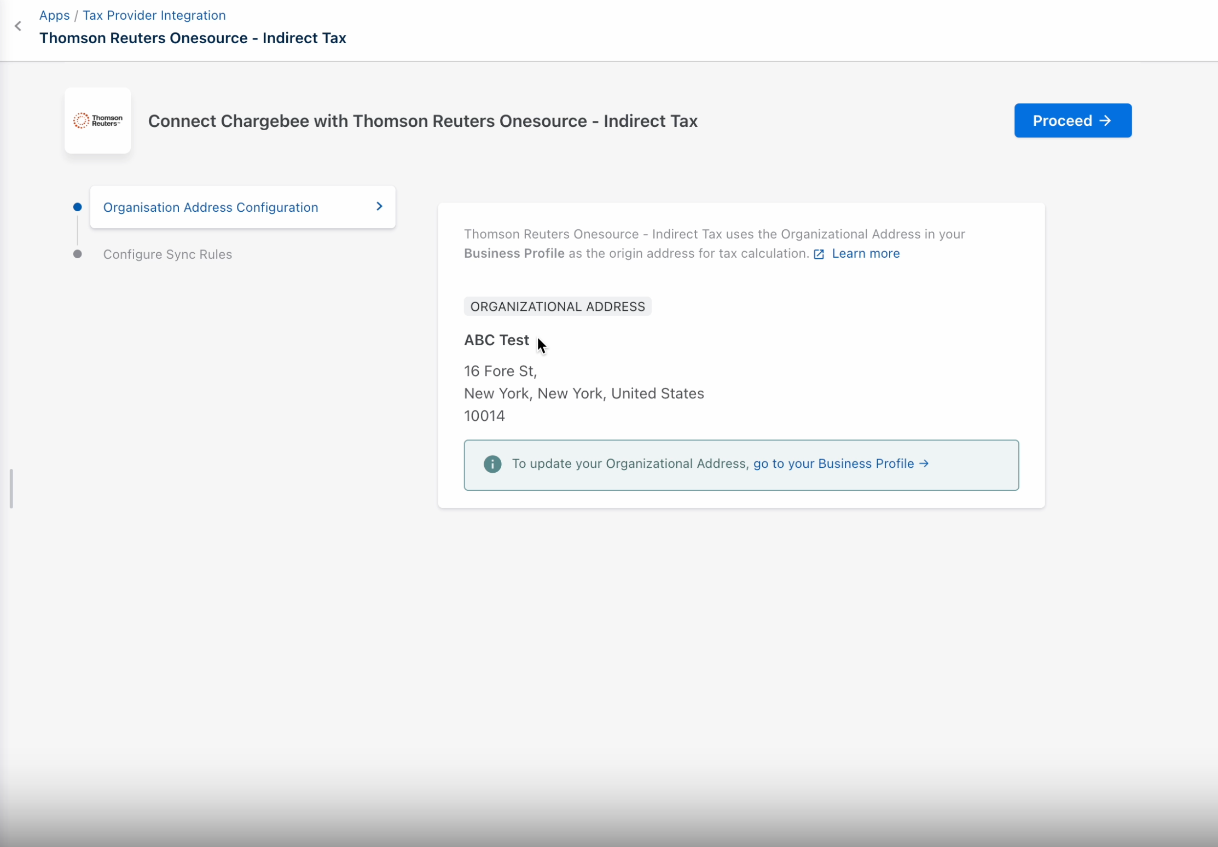
Task: Click the Thomson Reuters logo thumbnail
Action: pyautogui.click(x=97, y=120)
